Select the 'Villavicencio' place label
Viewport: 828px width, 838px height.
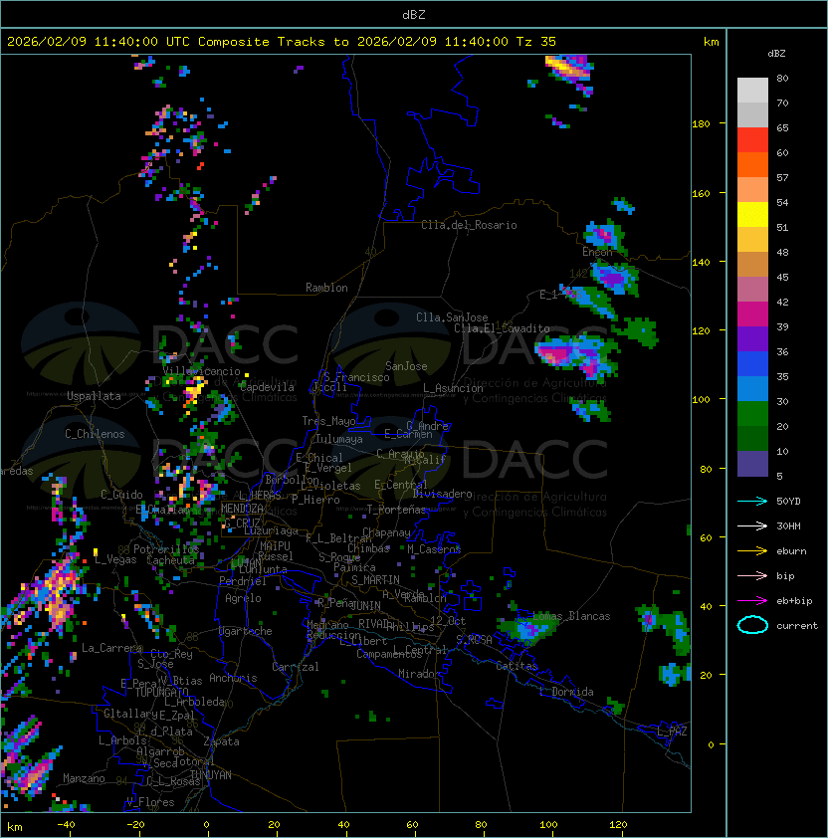(201, 371)
